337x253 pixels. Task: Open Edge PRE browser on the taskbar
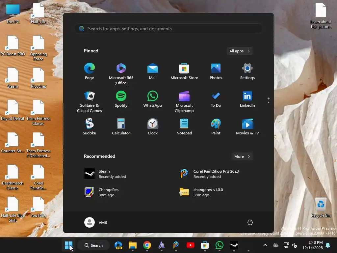click(118, 245)
